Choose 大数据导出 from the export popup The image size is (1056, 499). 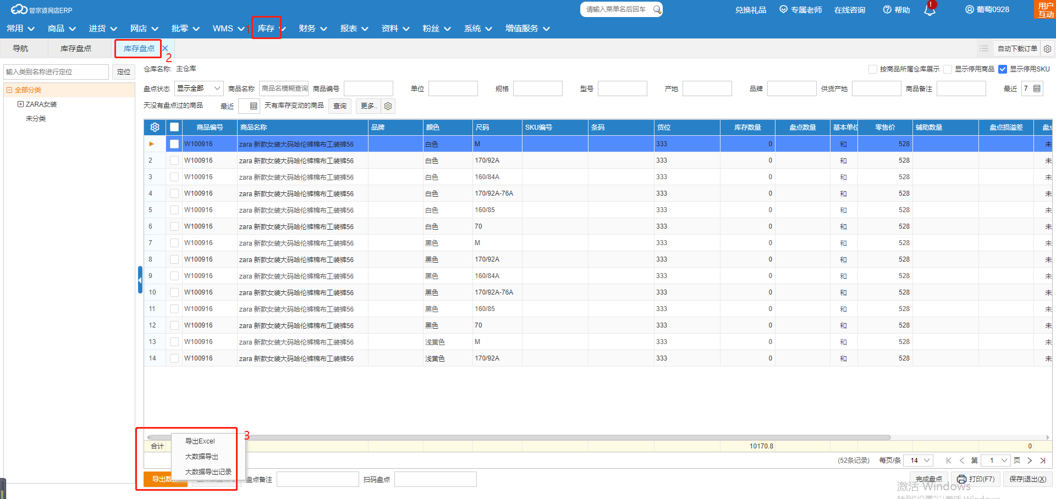[x=201, y=457]
